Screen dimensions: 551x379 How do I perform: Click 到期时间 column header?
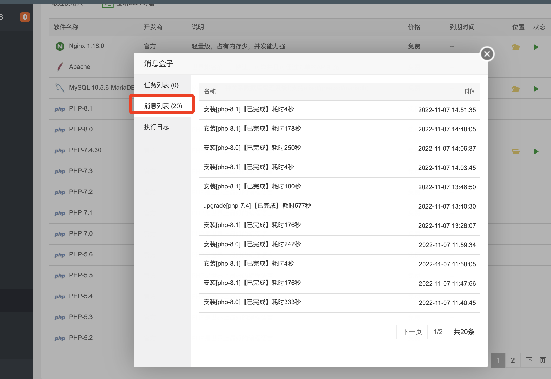coord(462,27)
